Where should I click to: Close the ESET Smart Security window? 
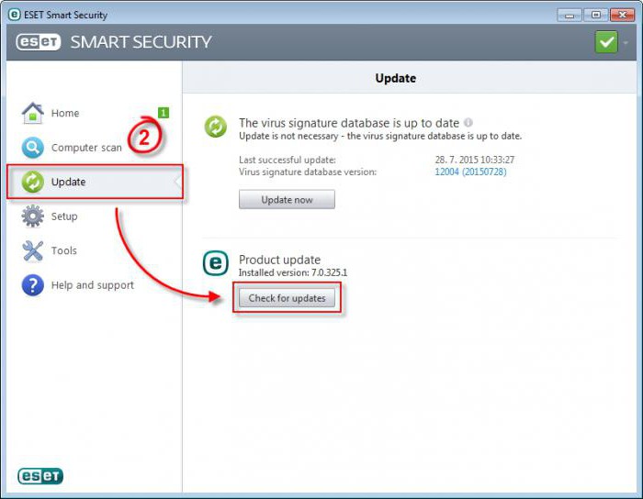[x=623, y=16]
